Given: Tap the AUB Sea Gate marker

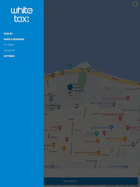Looking at the screenshot, I should click(62, 73).
